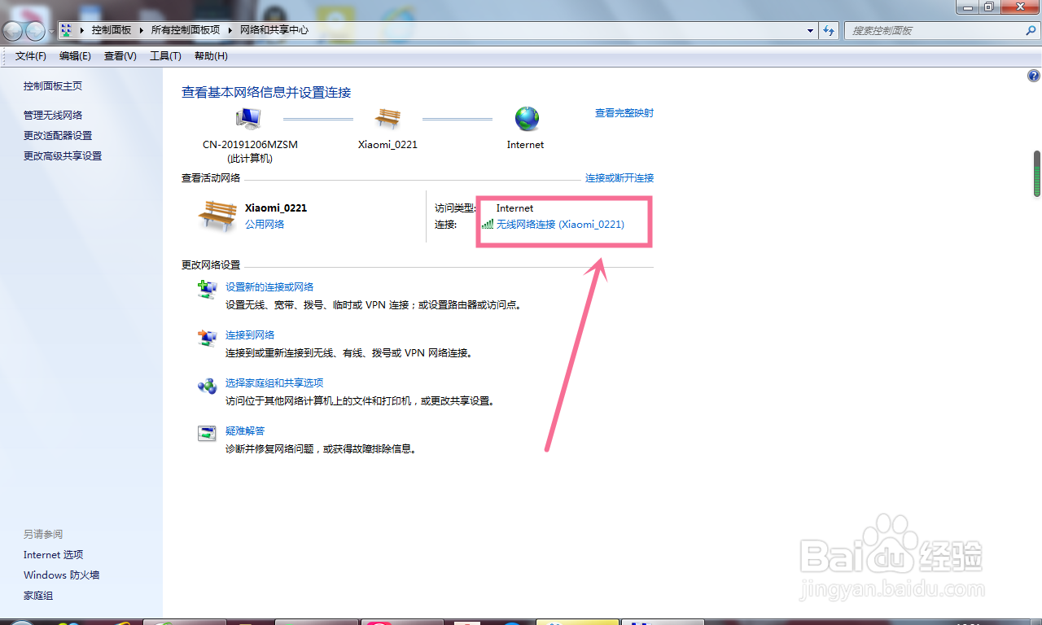Expand the breadcrumb arrow before 控制面板
The image size is (1042, 625).
click(82, 30)
